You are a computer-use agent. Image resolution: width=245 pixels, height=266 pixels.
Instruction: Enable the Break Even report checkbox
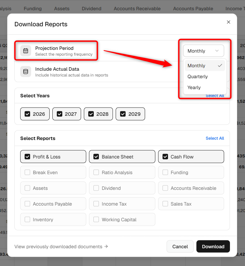[x=27, y=172]
